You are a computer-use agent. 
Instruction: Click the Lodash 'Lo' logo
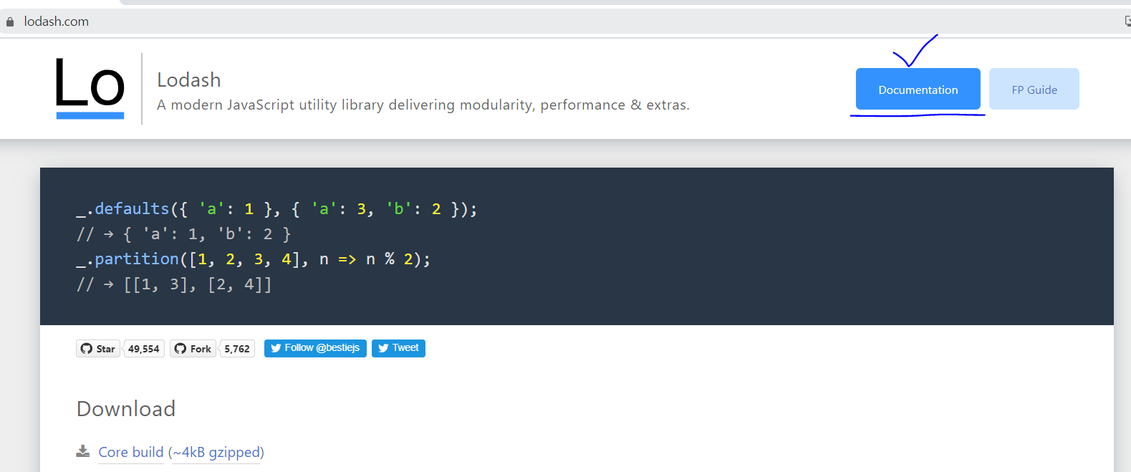pos(90,89)
